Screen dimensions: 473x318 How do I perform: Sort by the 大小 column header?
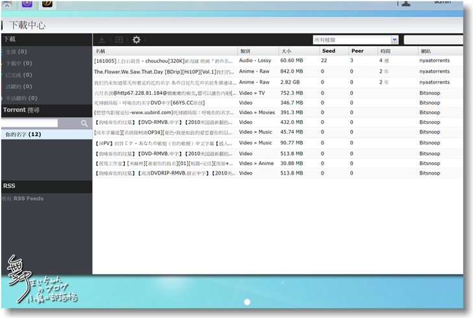point(299,51)
